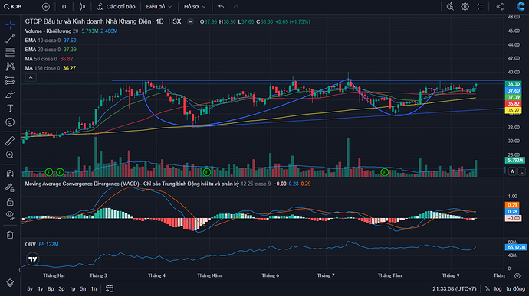This screenshot has height=296, width=529.
Task: Undo the last chart action
Action: pos(222,6)
